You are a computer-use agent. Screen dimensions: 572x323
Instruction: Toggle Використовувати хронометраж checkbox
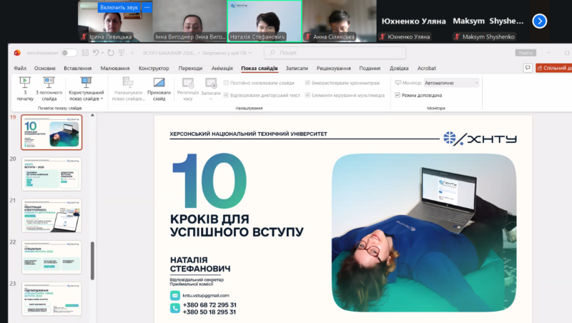[x=308, y=83]
